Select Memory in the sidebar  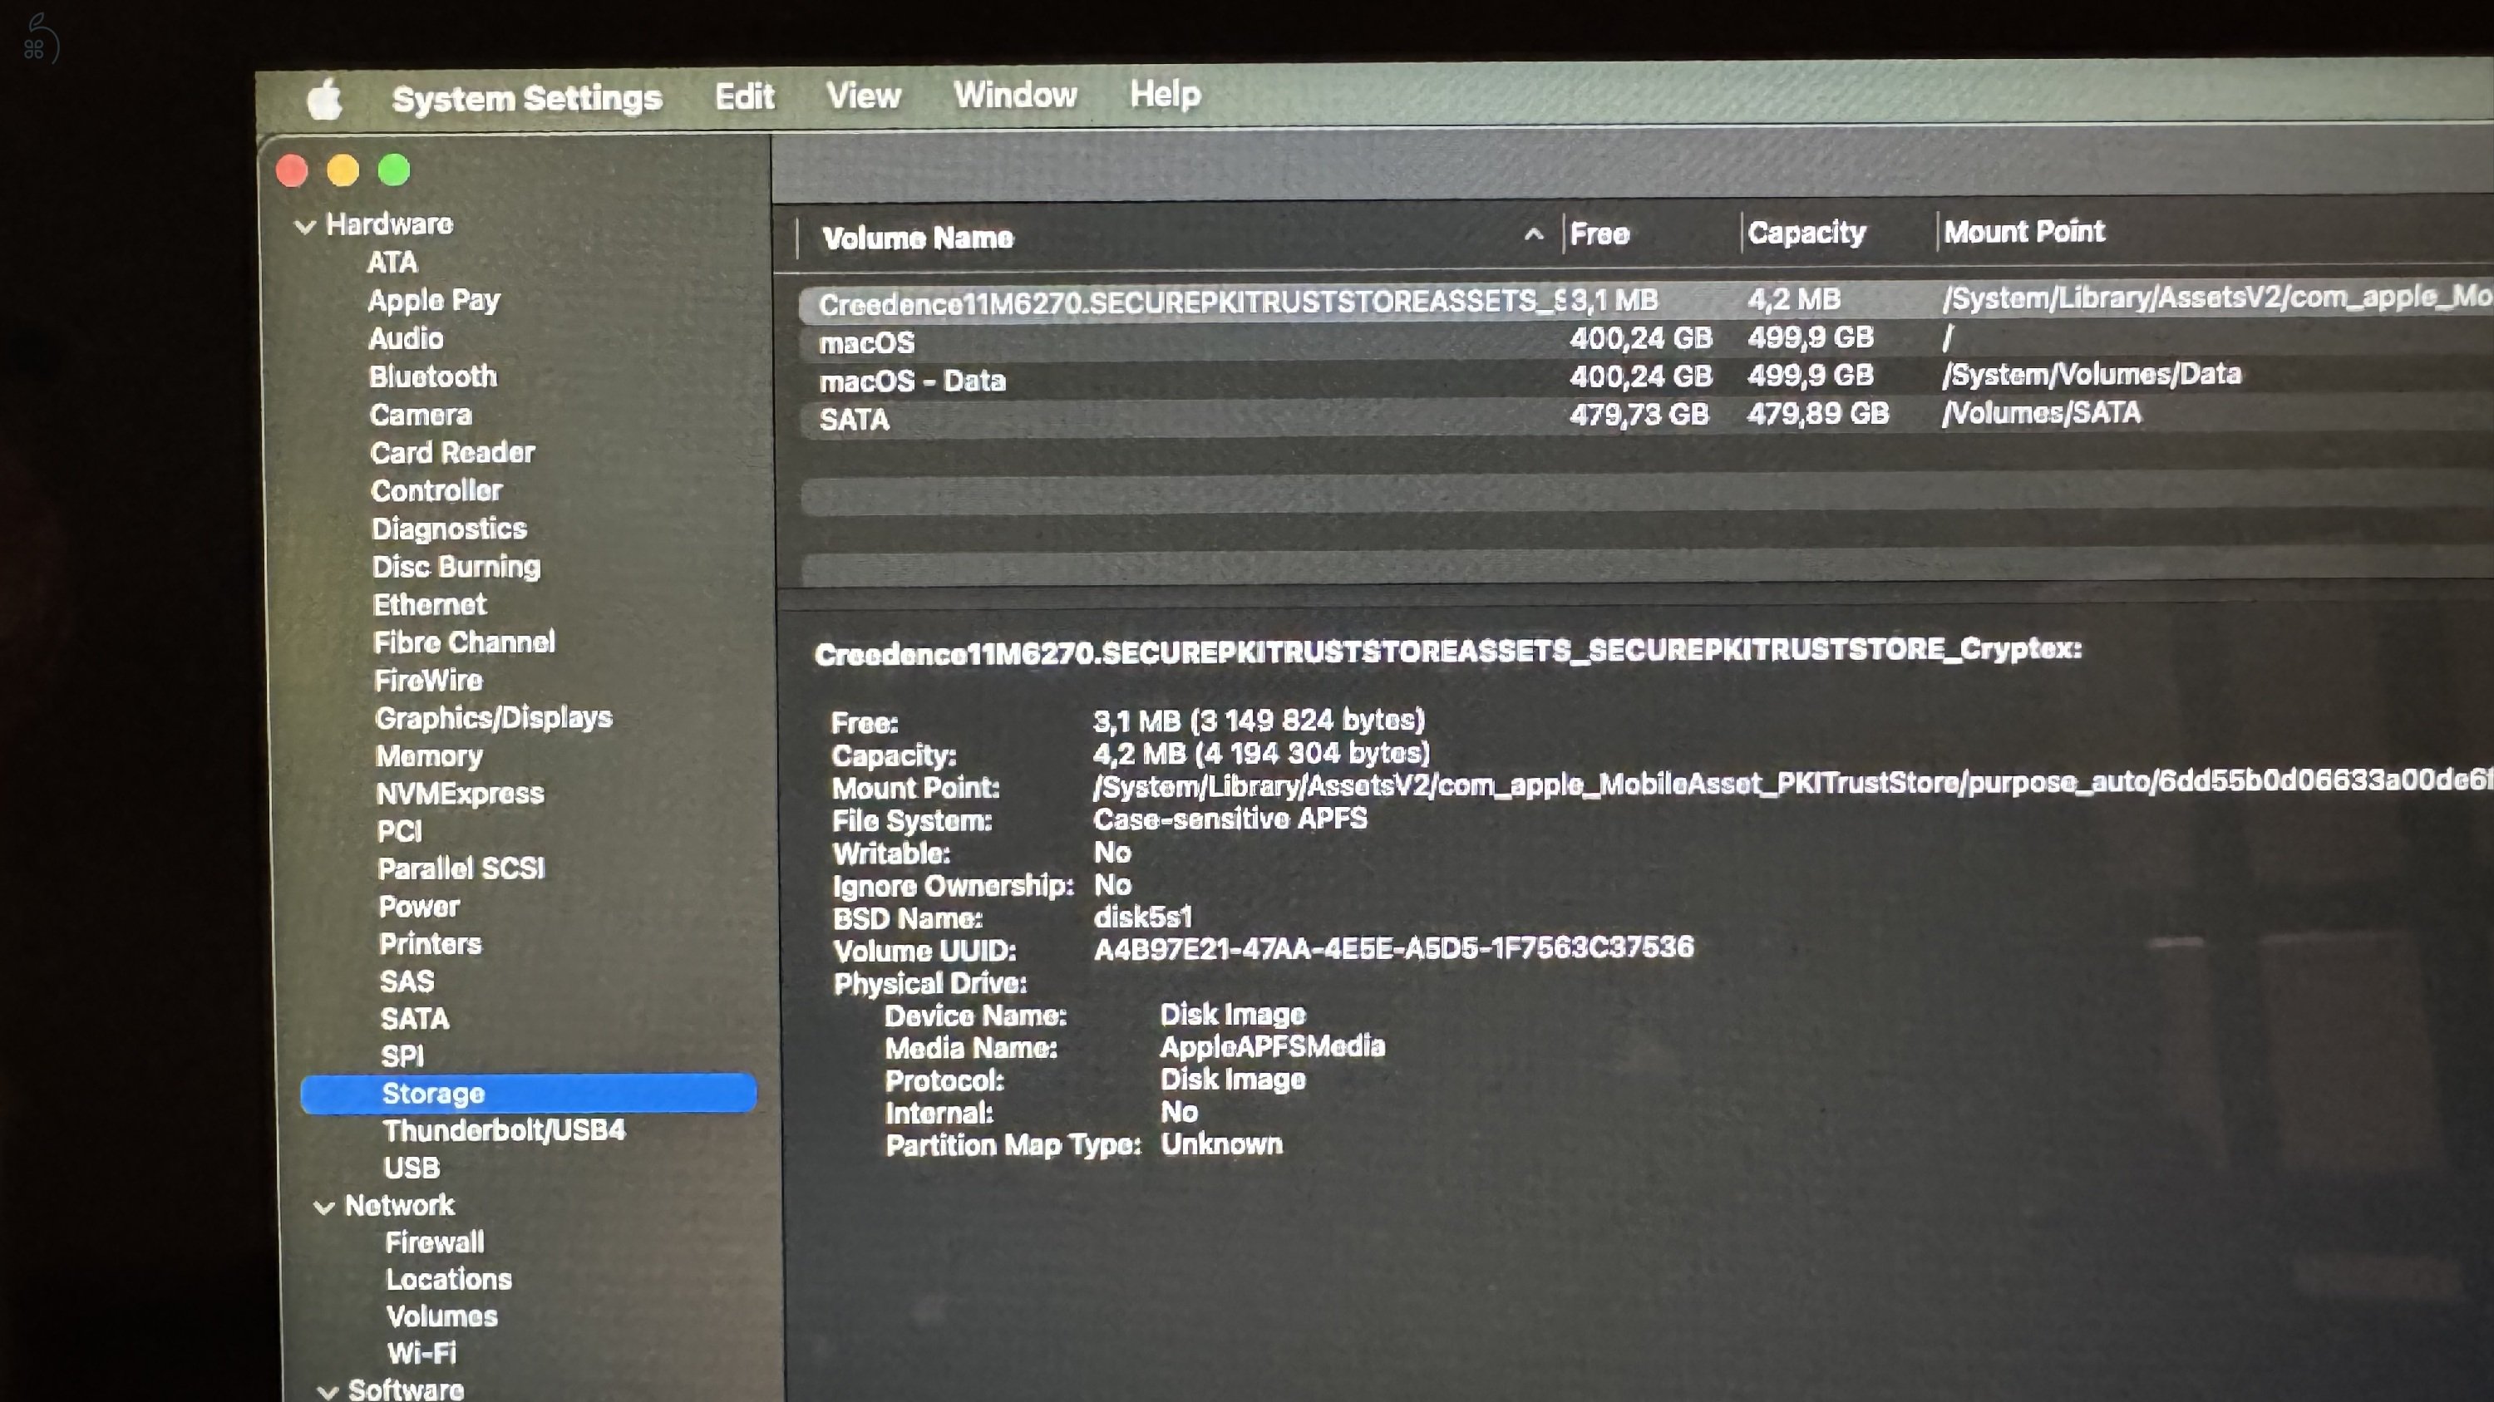[429, 756]
